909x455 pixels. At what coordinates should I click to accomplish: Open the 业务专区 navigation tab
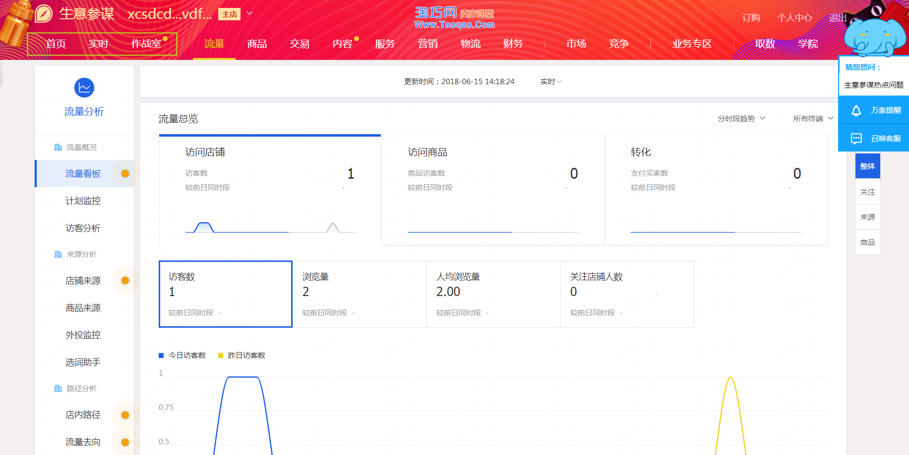[692, 44]
